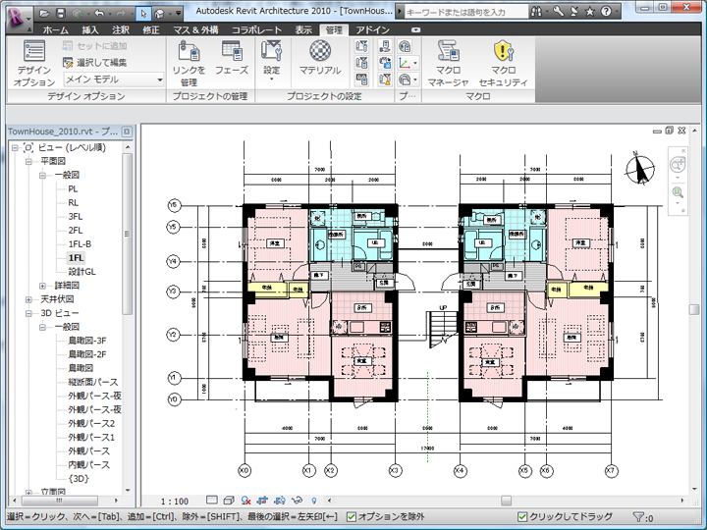This screenshot has width=707, height=530.
Task: Open the マテリアル materials tool
Action: coord(320,58)
